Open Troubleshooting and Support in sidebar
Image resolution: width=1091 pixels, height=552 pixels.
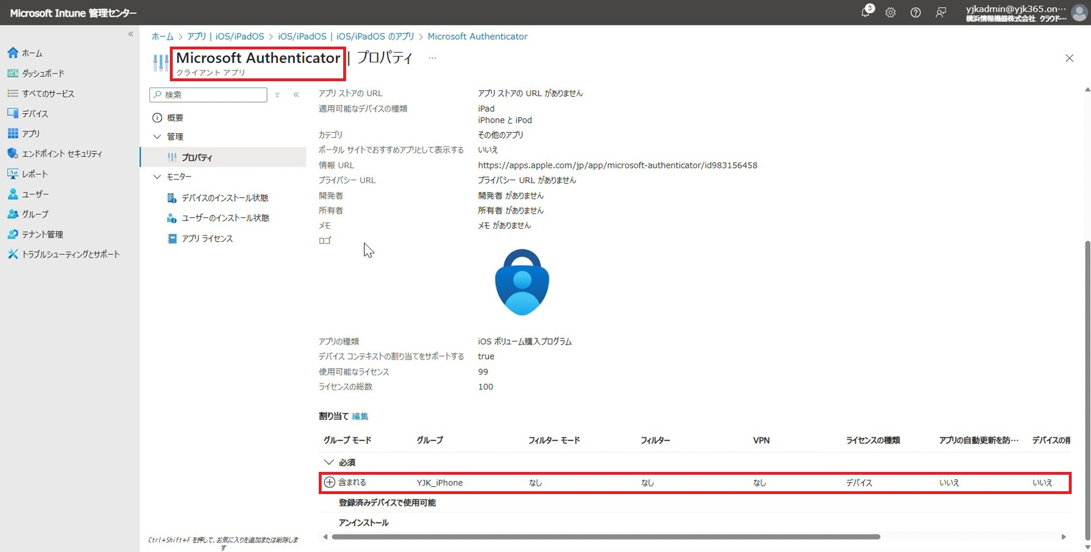pyautogui.click(x=70, y=254)
